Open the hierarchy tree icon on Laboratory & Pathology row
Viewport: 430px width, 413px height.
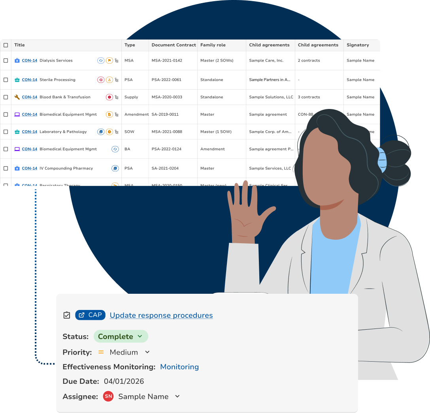pos(117,132)
